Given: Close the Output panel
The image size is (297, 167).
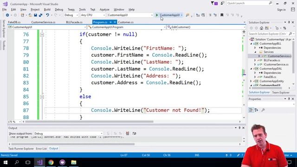Looking at the screenshot, I should (243, 128).
